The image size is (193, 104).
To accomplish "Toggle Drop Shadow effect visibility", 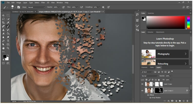I will click(x=150, y=98).
